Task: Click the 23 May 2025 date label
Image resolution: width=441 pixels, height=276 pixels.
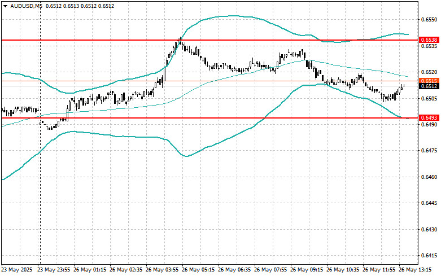Action: [x=17, y=270]
